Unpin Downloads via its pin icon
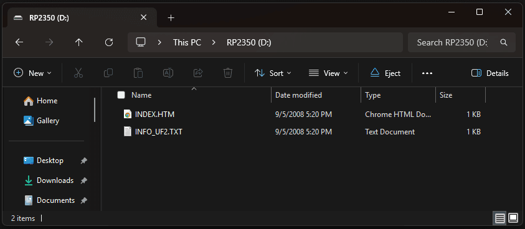The height and width of the screenshot is (229, 525). 83,180
